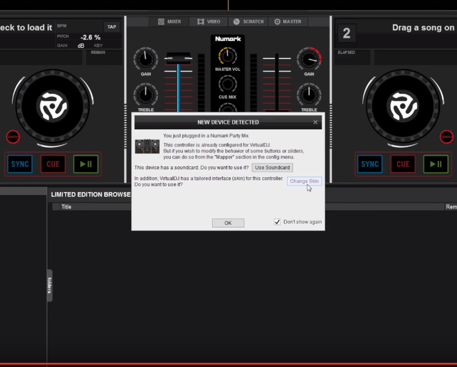Click the MIXER tab icon

click(161, 22)
